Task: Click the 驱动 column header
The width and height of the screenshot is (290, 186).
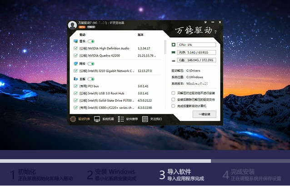Action: (82, 35)
